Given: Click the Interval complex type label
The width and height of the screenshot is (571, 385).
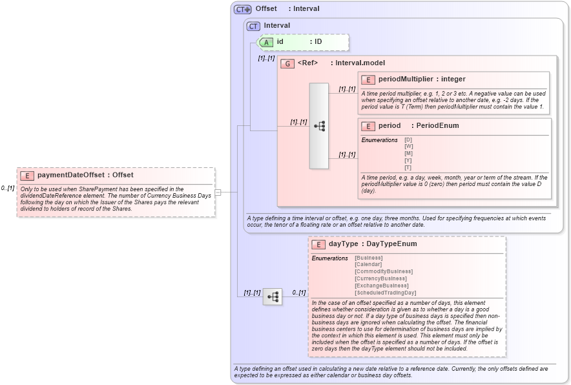Looking at the screenshot, I should click(x=276, y=25).
